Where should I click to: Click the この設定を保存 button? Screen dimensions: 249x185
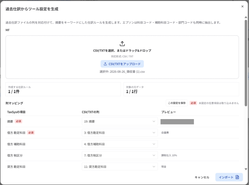[177, 103]
